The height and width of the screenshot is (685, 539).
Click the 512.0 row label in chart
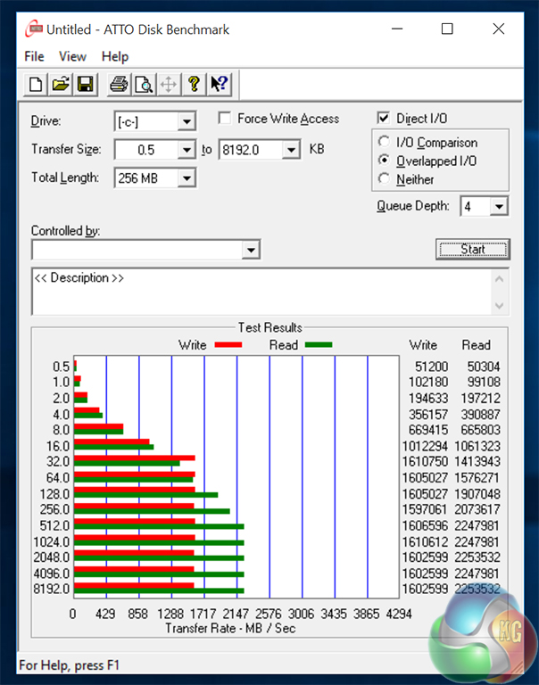click(54, 525)
